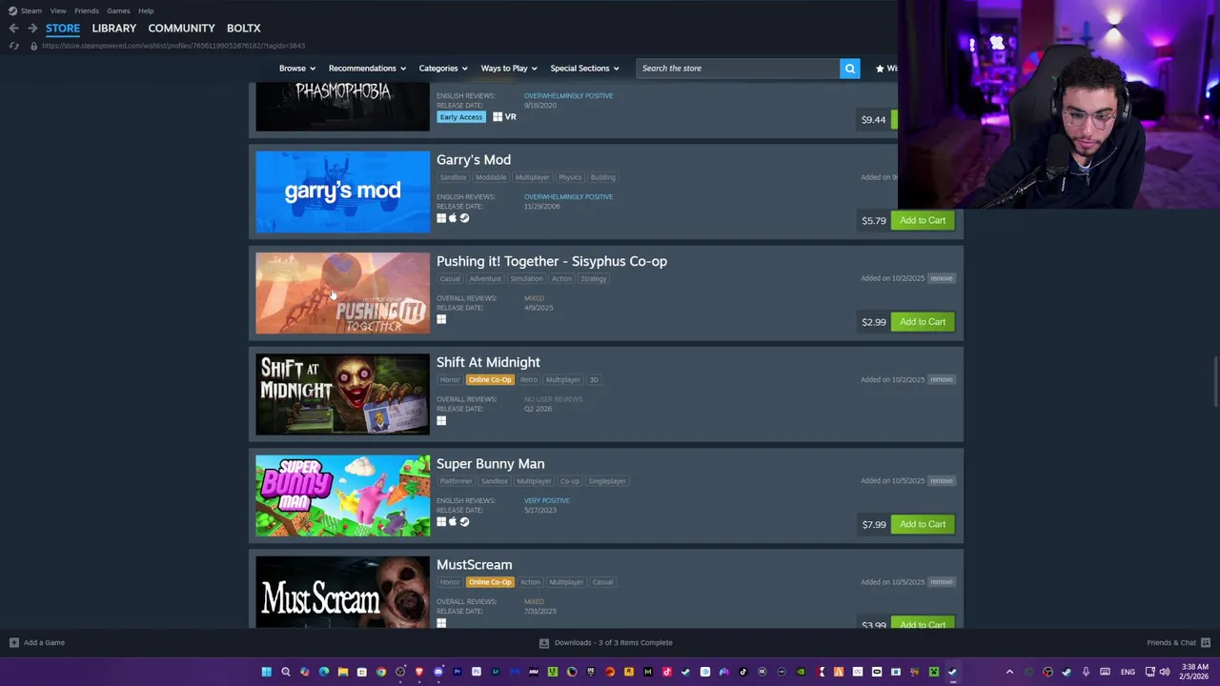
Task: Click the Online Co-Op tag on Shift At Midnight
Action: 489,379
